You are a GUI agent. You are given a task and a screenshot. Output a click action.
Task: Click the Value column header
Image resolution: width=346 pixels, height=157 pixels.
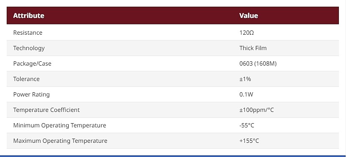click(249, 15)
